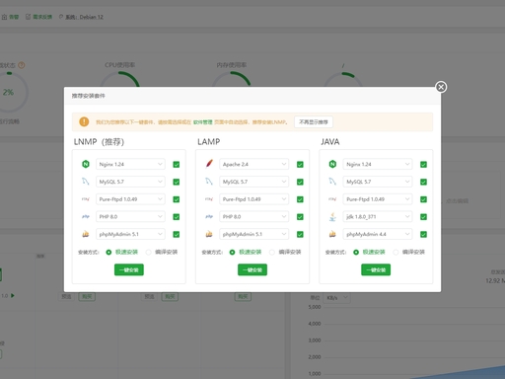The width and height of the screenshot is (505, 379).
Task: Click the JAVA column heading
Action: (330, 142)
